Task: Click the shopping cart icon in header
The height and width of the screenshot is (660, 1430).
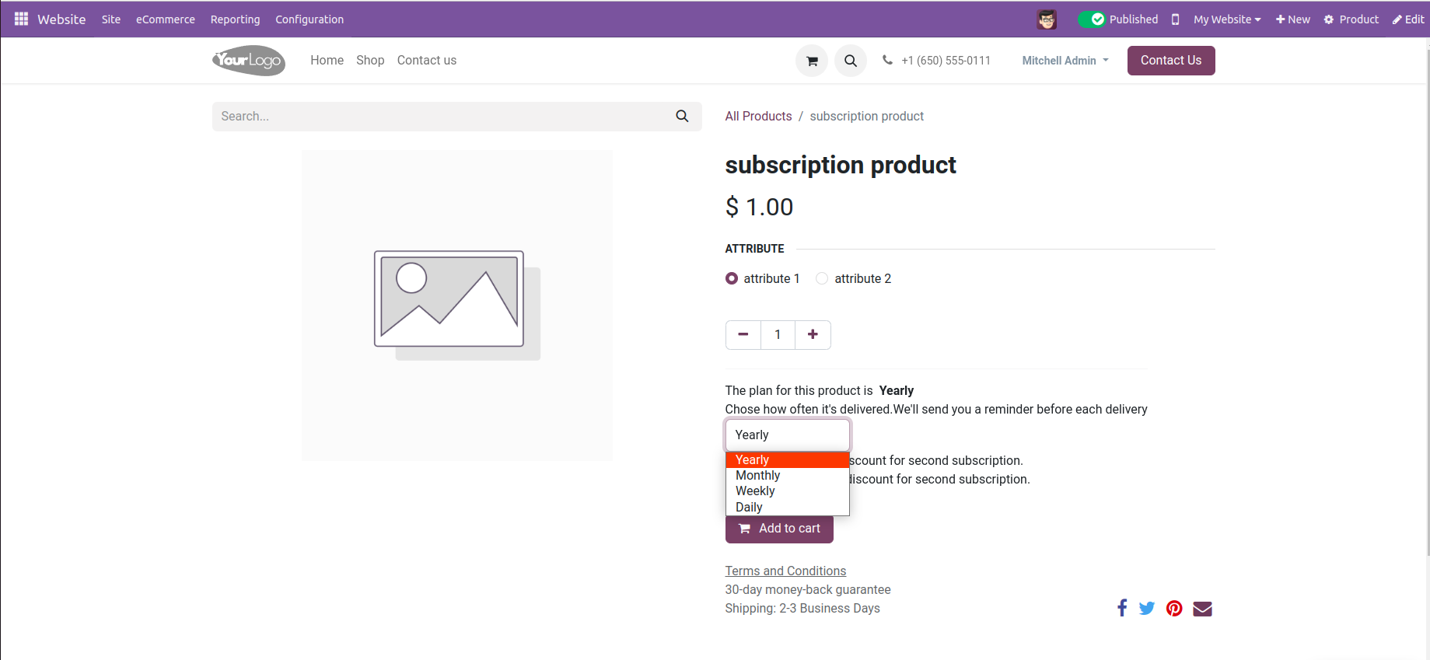Action: click(812, 61)
